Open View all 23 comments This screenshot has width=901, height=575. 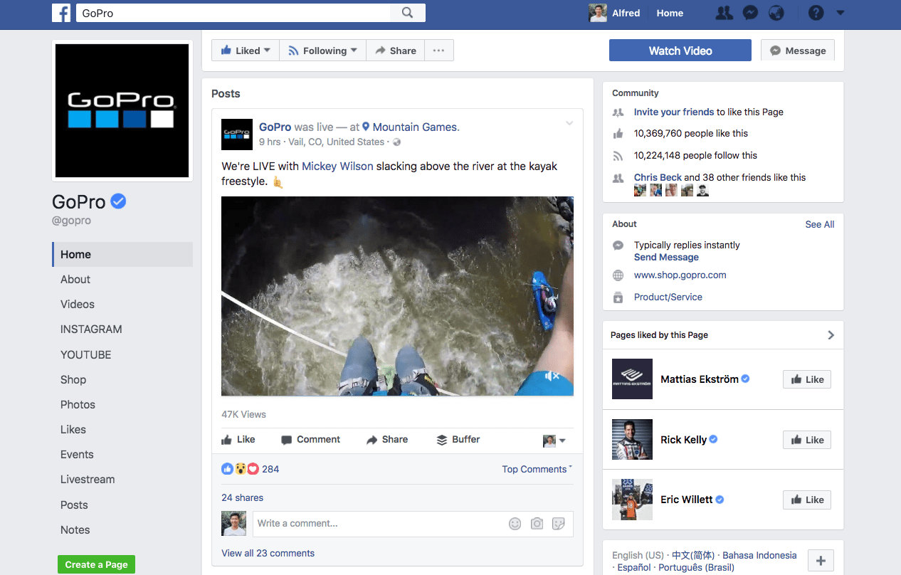point(268,553)
